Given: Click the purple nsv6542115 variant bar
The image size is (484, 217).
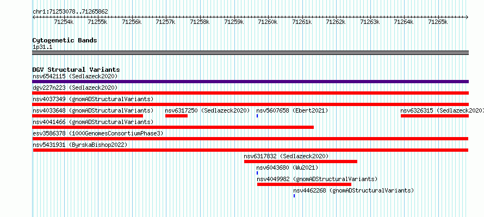Looking at the screenshot, I should [x=250, y=82].
